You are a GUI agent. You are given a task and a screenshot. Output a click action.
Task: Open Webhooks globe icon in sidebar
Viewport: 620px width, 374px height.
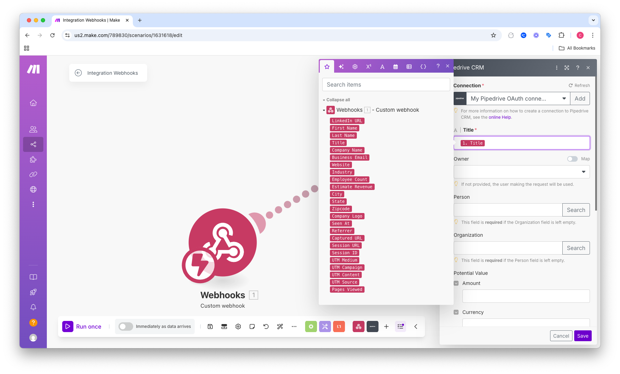coord(33,189)
